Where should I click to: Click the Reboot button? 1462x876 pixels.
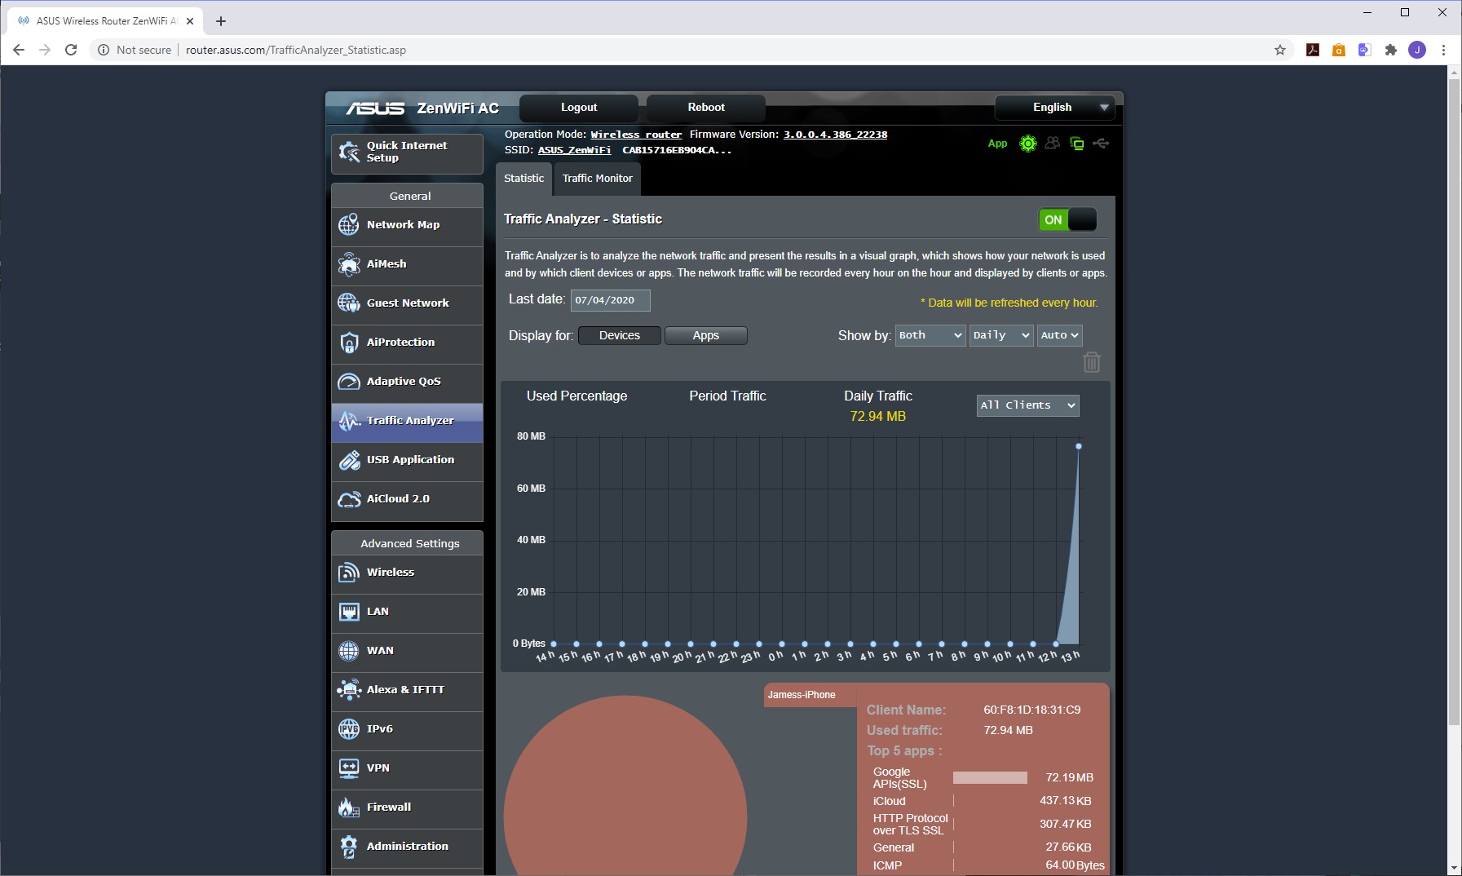pyautogui.click(x=706, y=108)
